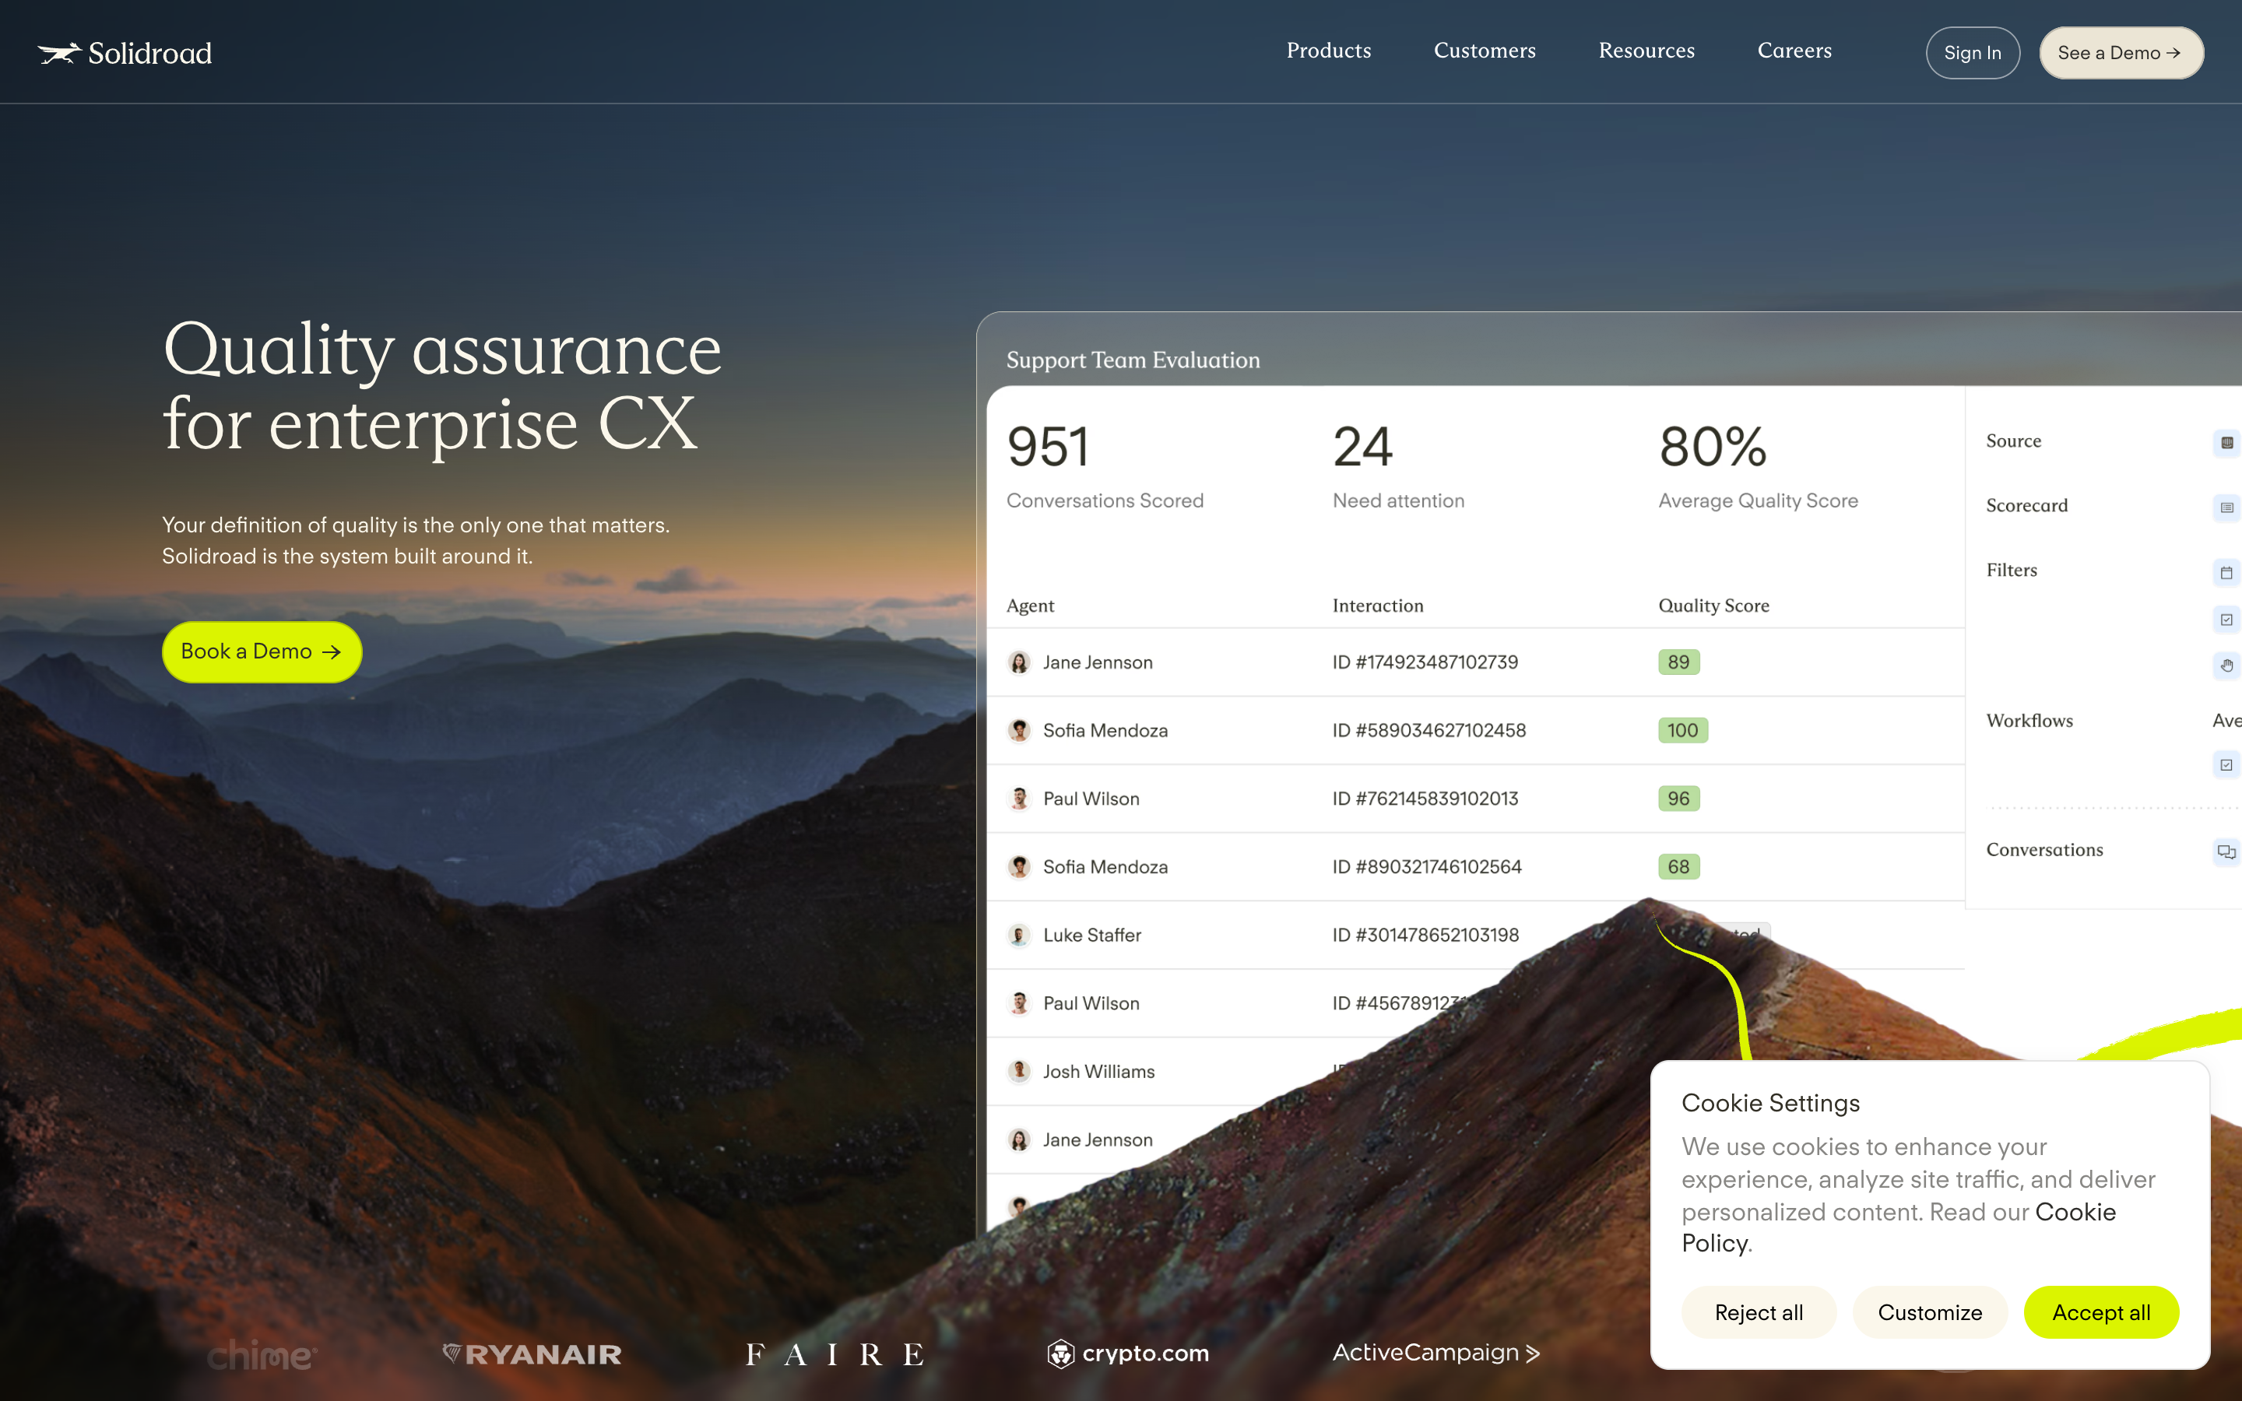The width and height of the screenshot is (2242, 1401).
Task: Click Josh Williams avatar
Action: [1019, 1071]
